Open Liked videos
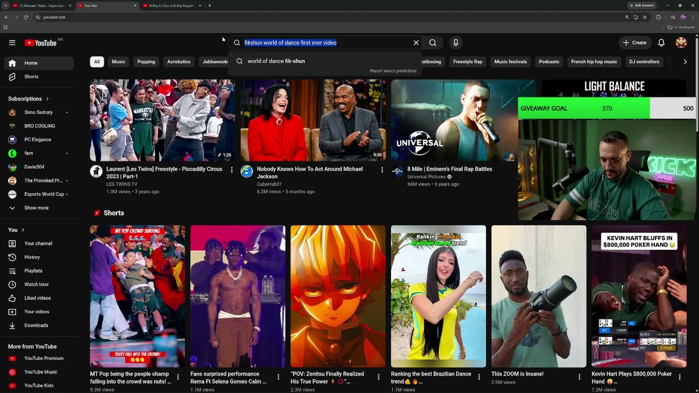 (x=39, y=298)
